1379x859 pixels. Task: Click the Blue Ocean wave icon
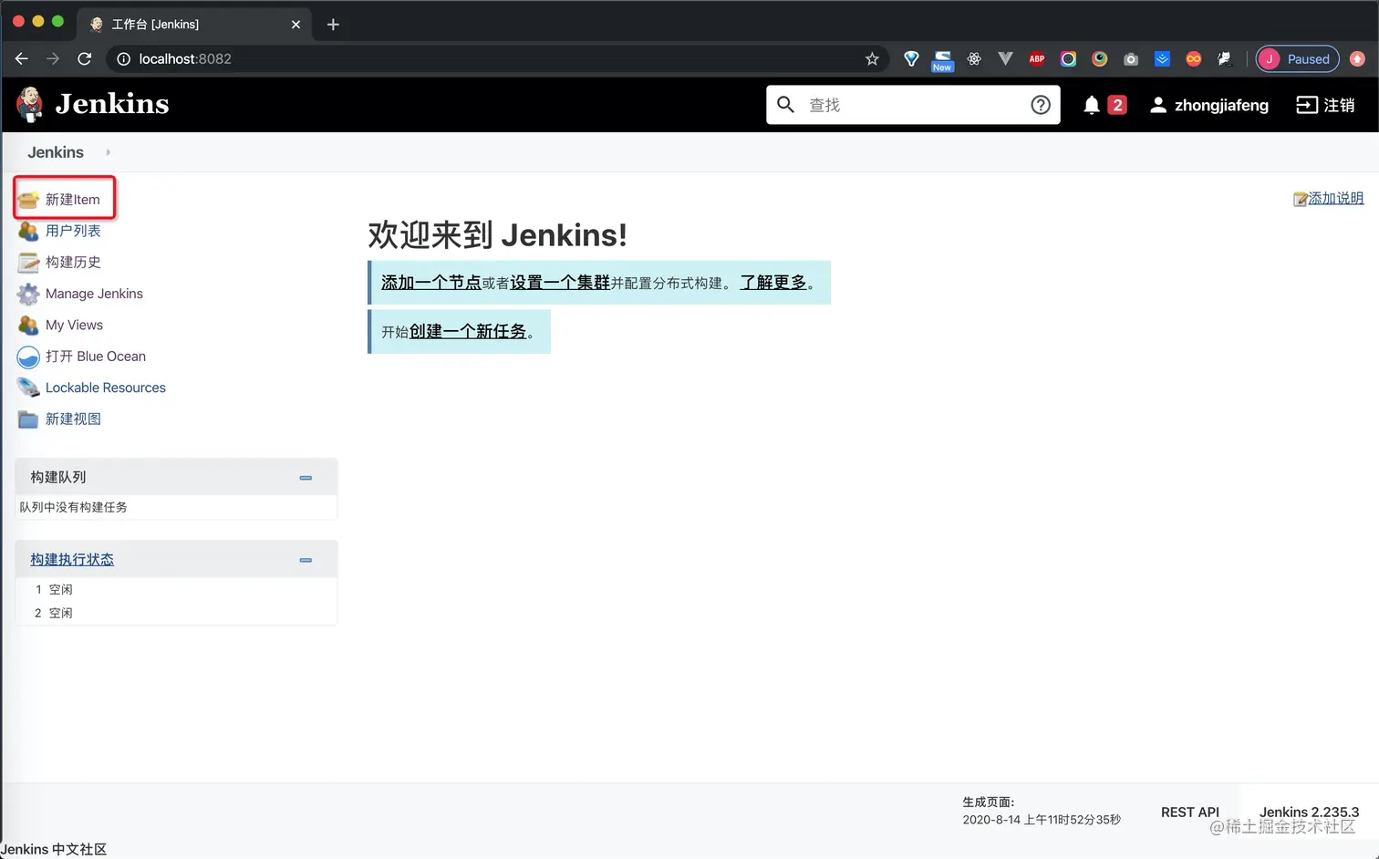[x=28, y=357]
